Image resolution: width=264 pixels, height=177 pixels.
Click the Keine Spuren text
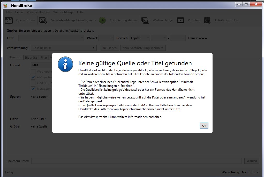[x=40, y=97]
